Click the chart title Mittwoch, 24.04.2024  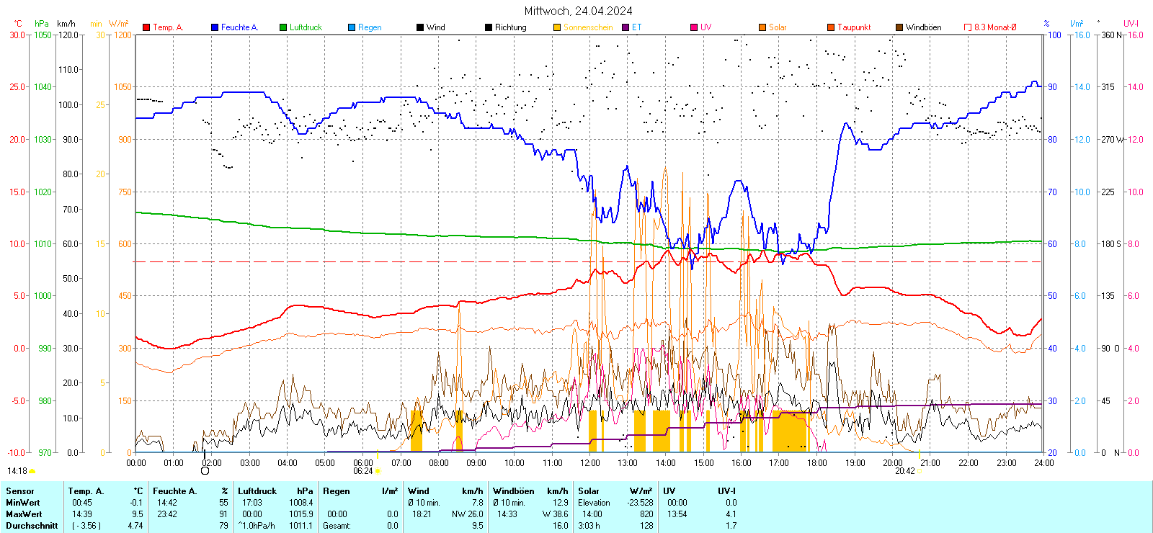click(x=578, y=11)
